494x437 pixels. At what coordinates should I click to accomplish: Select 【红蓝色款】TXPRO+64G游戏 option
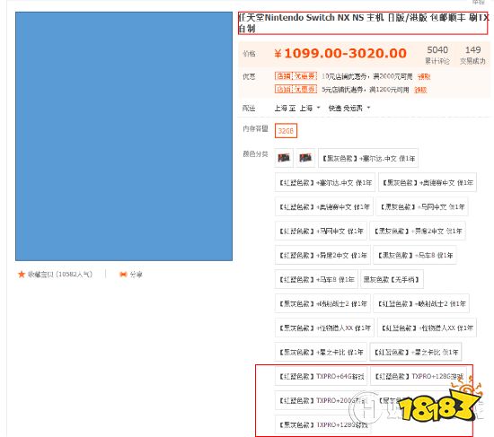point(321,376)
